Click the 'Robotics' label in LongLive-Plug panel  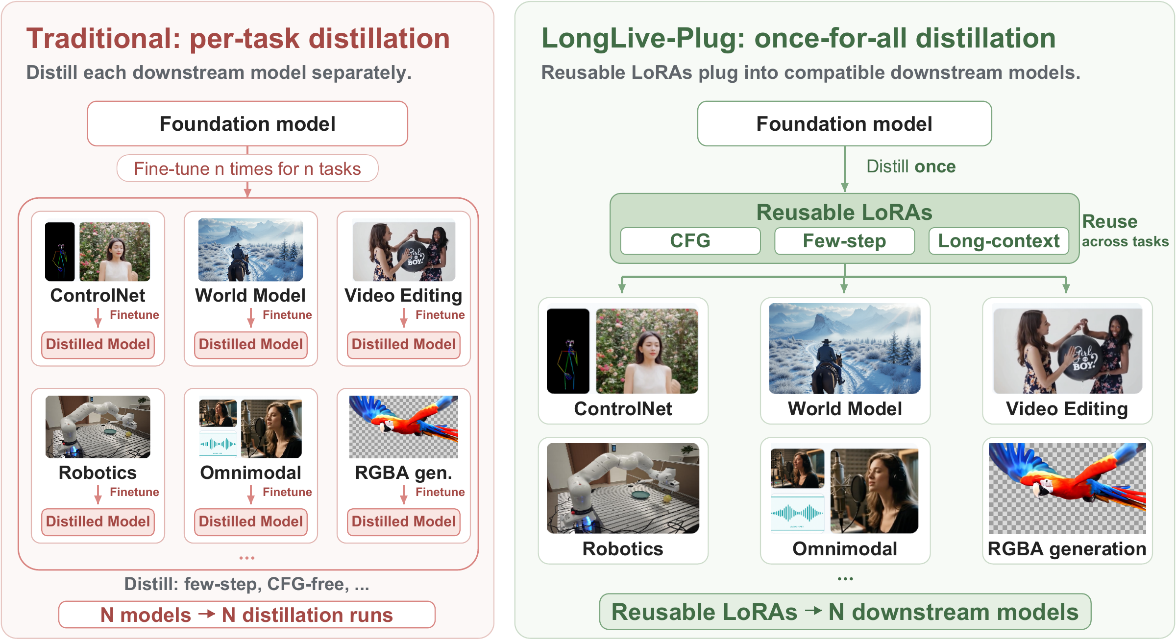623,549
